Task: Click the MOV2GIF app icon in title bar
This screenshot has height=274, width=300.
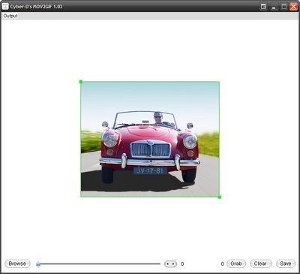Action: pyautogui.click(x=5, y=6)
